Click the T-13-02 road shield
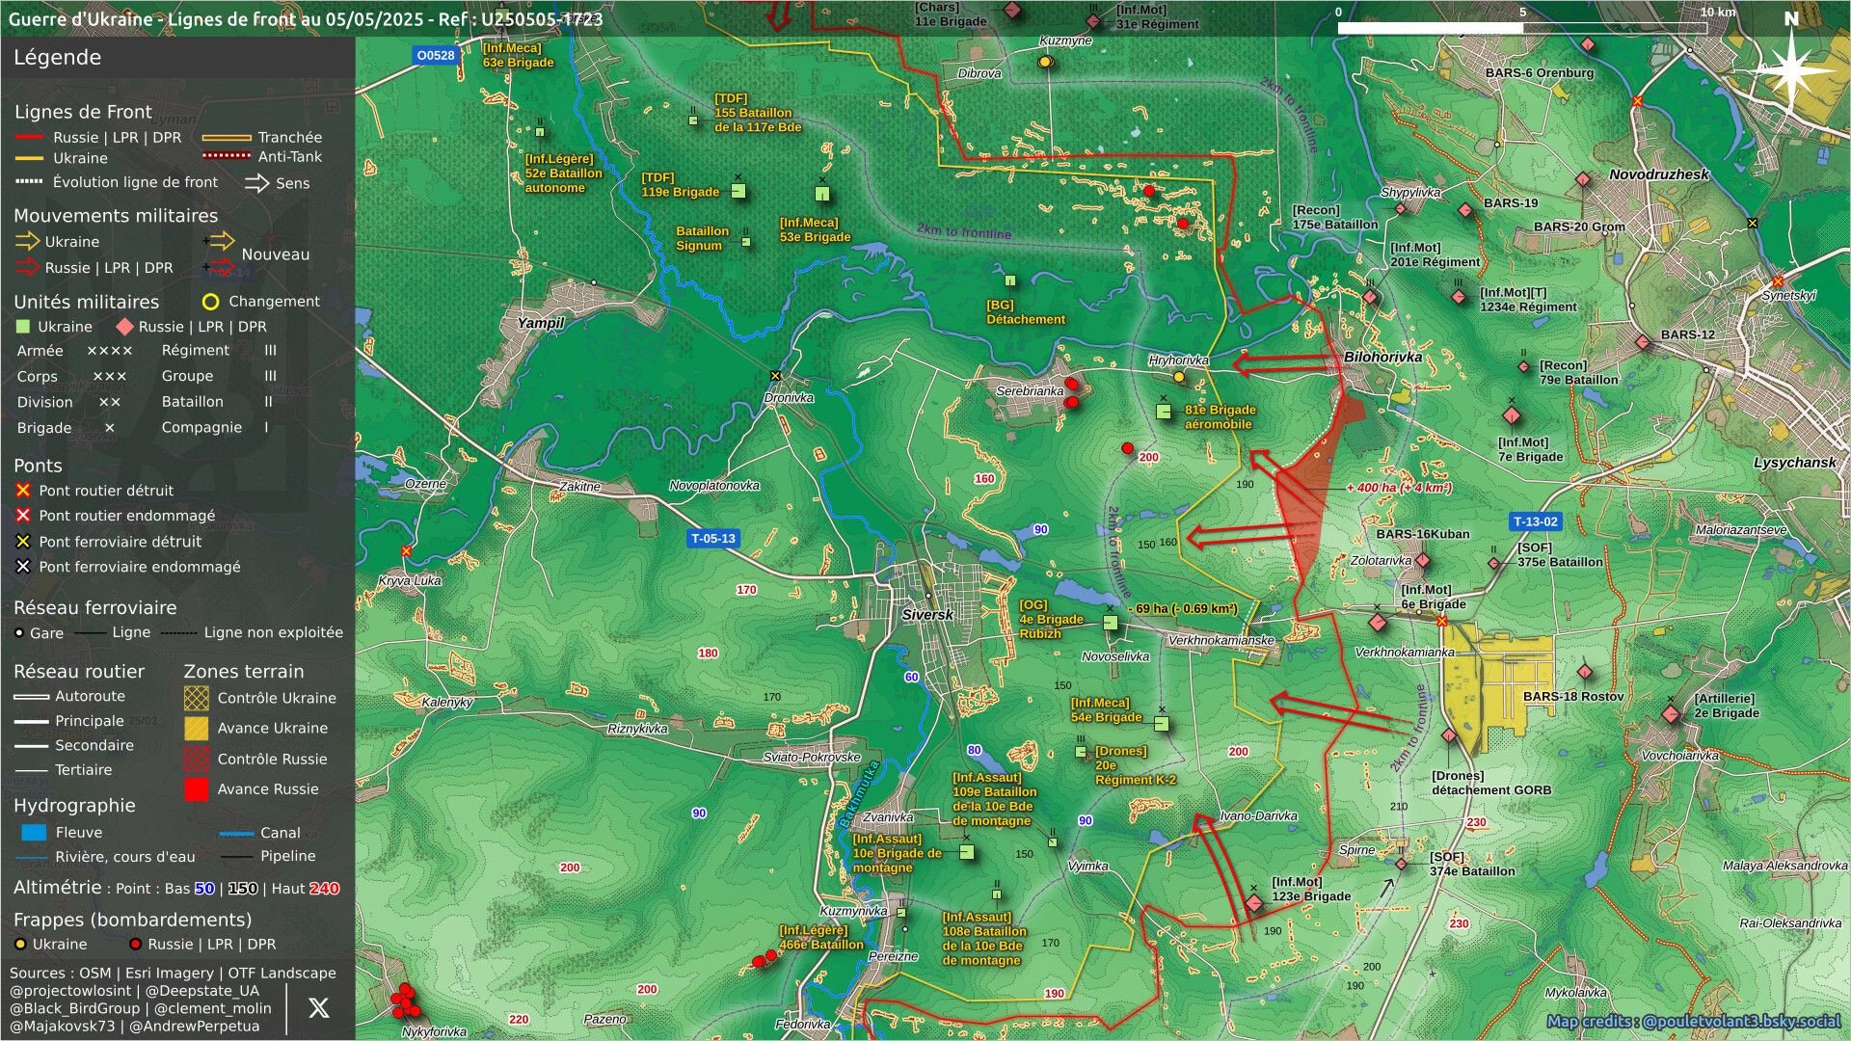 1535,521
